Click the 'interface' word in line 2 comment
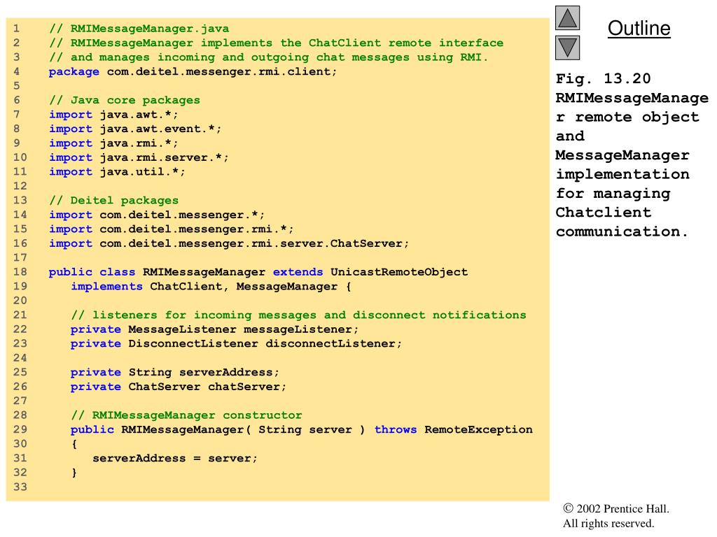The image size is (717, 537). [471, 43]
